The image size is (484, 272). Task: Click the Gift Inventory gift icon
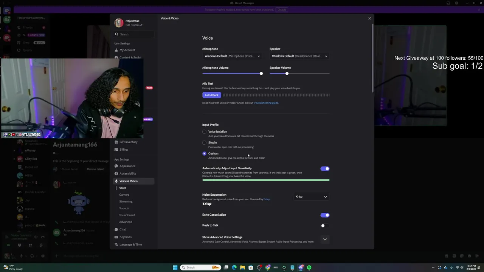pyautogui.click(x=116, y=142)
